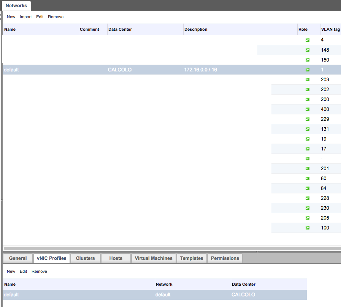Open the Virtual Machines sub-tab
The height and width of the screenshot is (307, 341).
153,258
